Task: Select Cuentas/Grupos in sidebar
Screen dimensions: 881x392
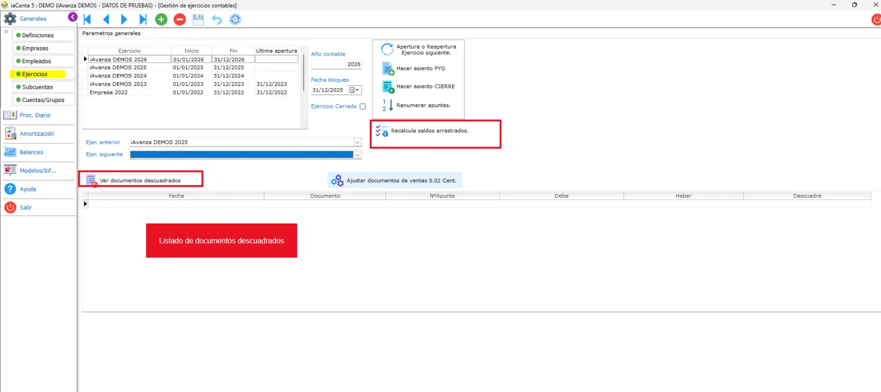Action: click(x=44, y=100)
